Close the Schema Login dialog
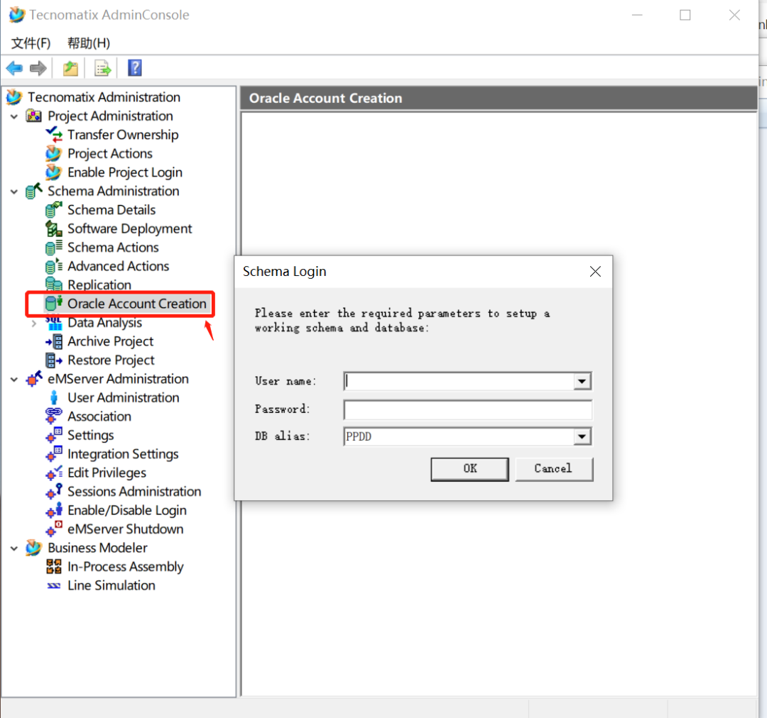Screen dimensions: 767x718 click(x=595, y=271)
